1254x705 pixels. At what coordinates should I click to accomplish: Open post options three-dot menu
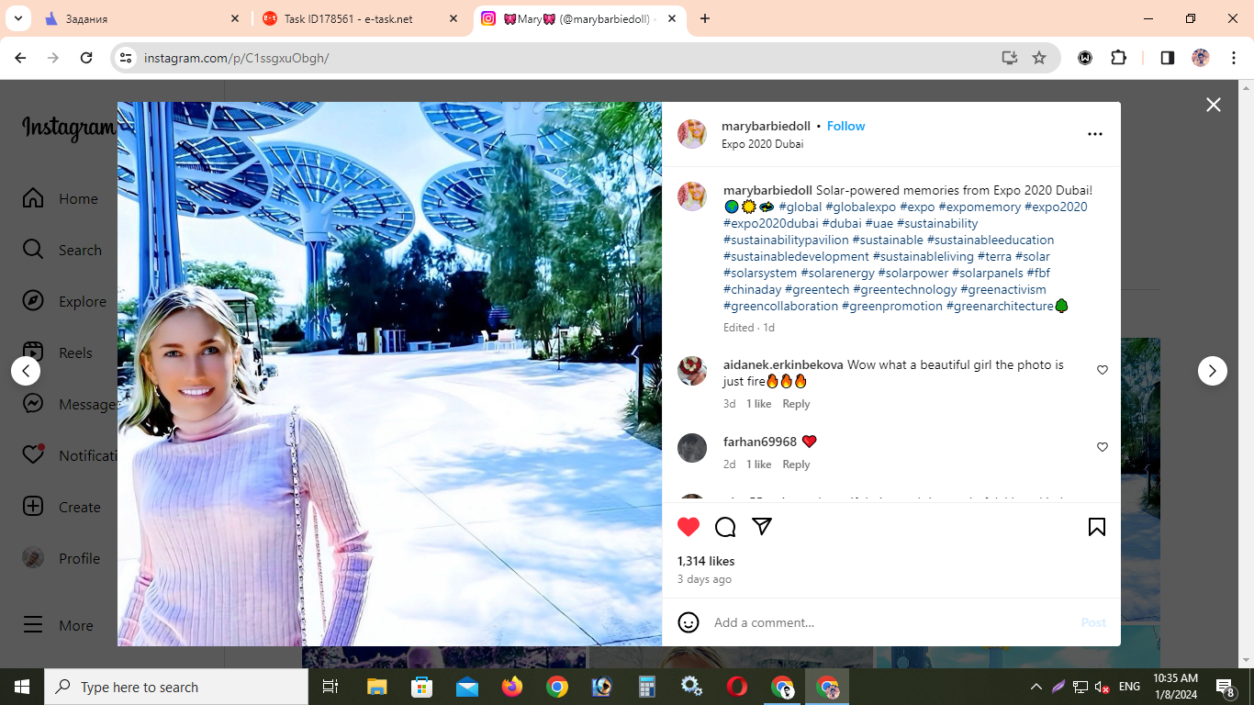click(x=1095, y=134)
